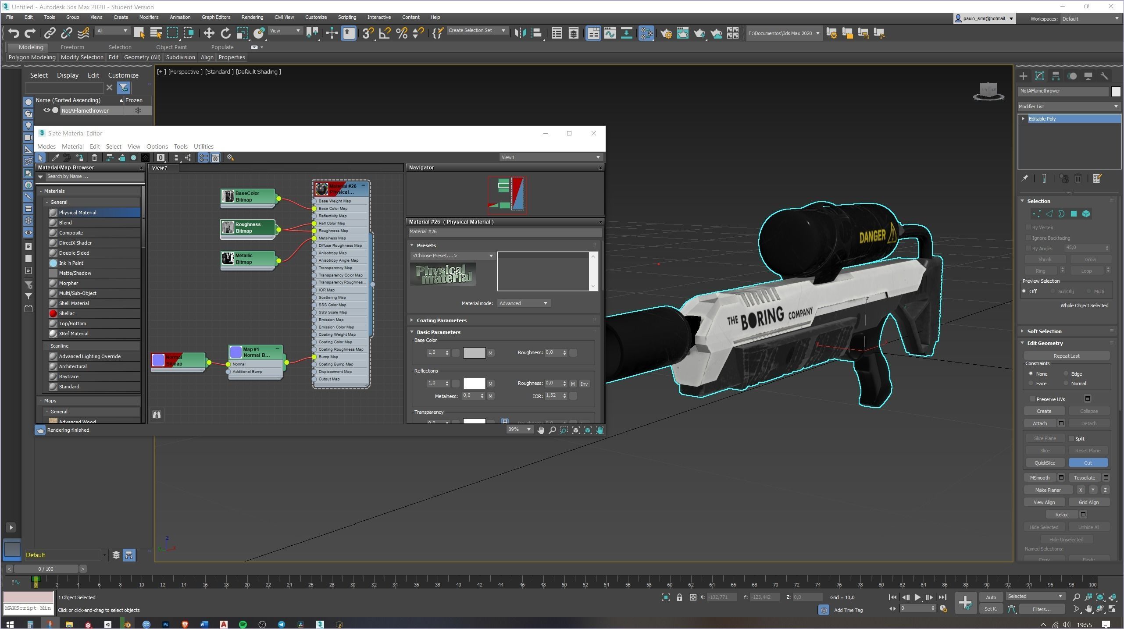The width and height of the screenshot is (1124, 629).
Task: Select the Select and Rotate tool
Action: 225,33
